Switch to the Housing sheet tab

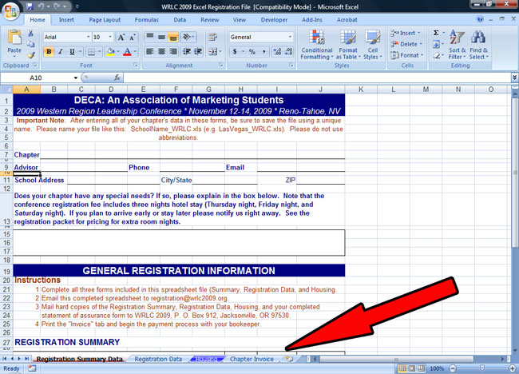coord(207,359)
